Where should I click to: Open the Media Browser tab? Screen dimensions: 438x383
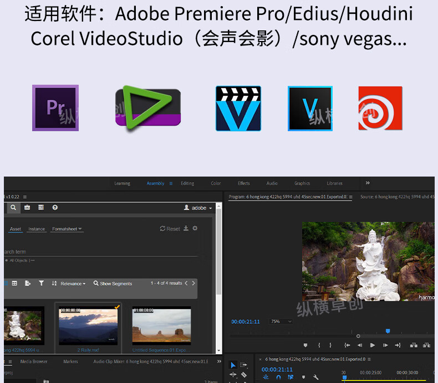pyautogui.click(x=34, y=361)
